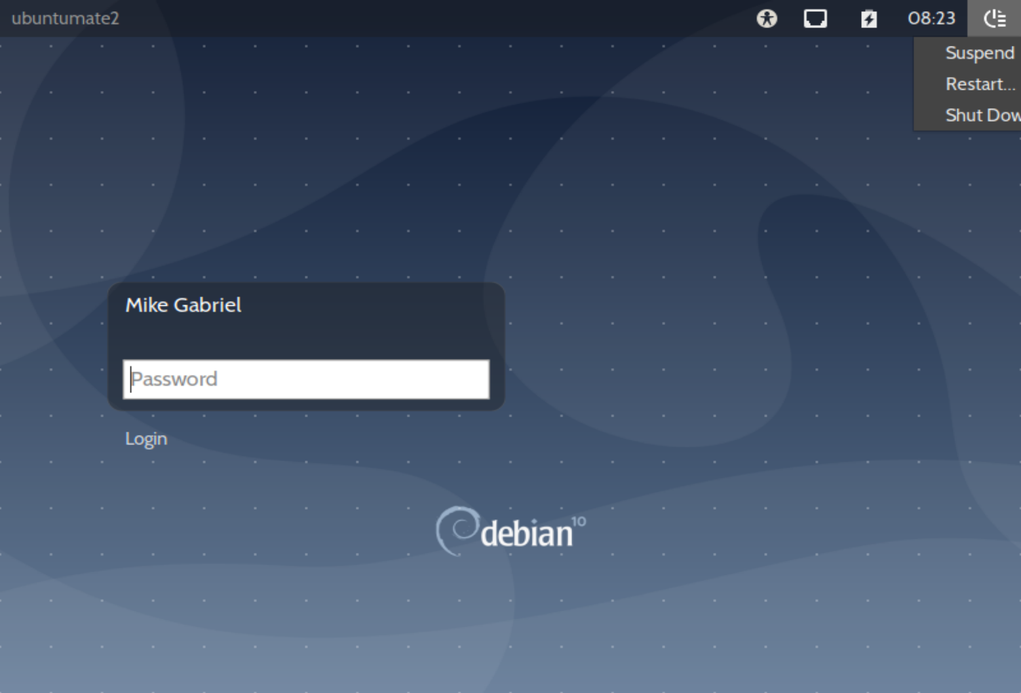Click the monitor-shaped indicator on the top panel
Screen dimensions: 1021x693
815,19
